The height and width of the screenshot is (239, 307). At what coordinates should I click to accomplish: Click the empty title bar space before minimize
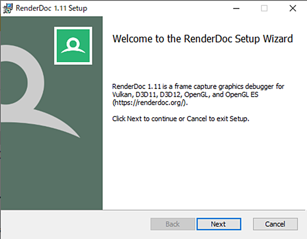[x=157, y=8]
